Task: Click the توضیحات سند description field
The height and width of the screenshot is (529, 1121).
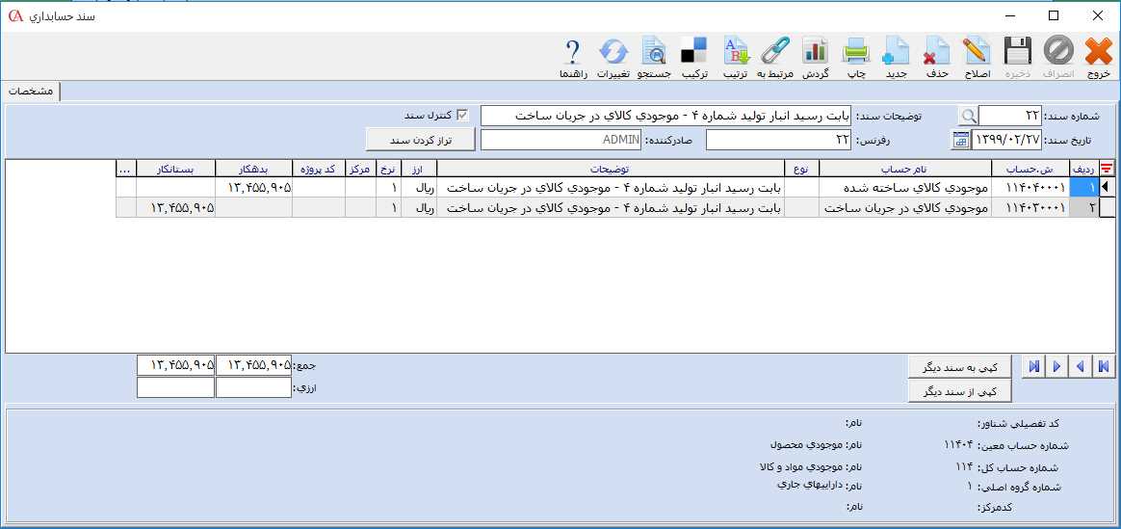Action: point(665,116)
